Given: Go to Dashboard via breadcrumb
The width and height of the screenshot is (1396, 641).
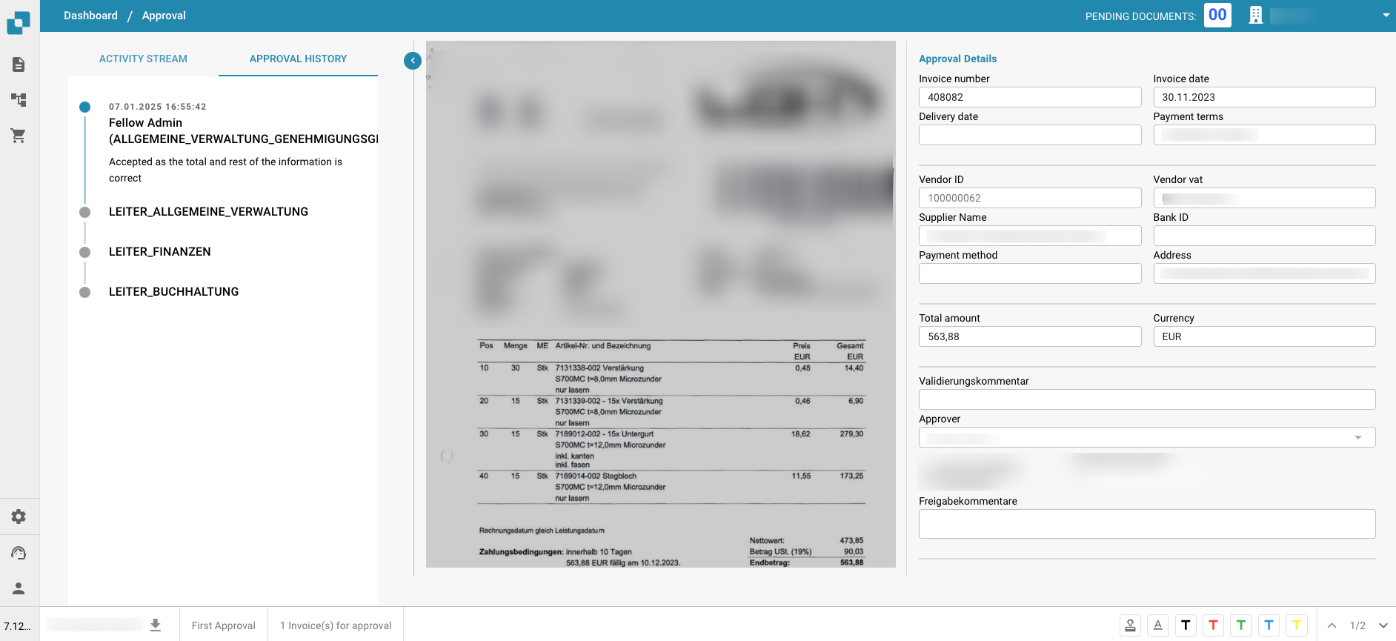Looking at the screenshot, I should pos(90,16).
